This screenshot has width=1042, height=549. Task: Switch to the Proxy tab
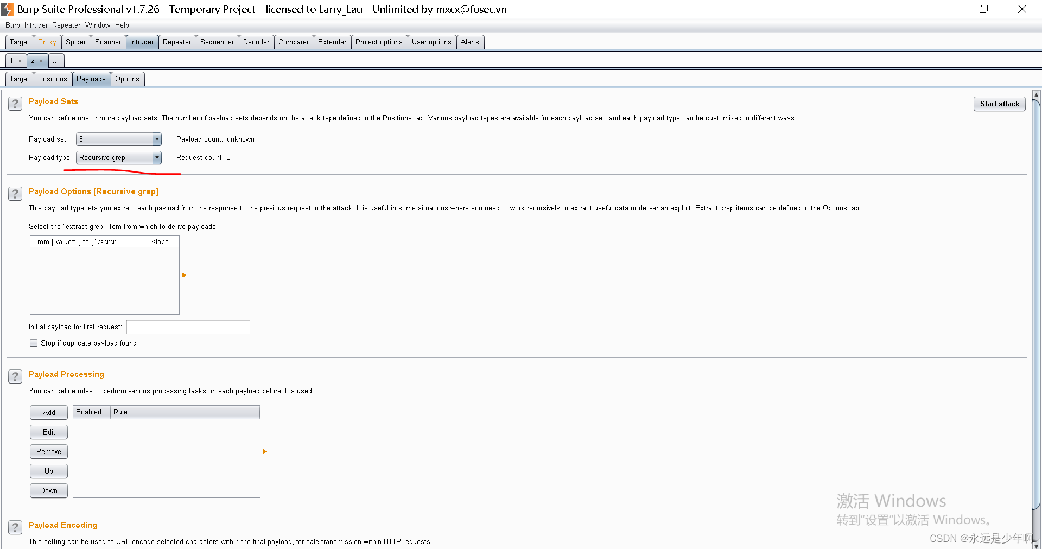tap(47, 42)
